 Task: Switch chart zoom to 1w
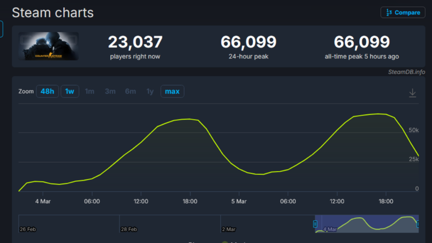[x=70, y=91]
